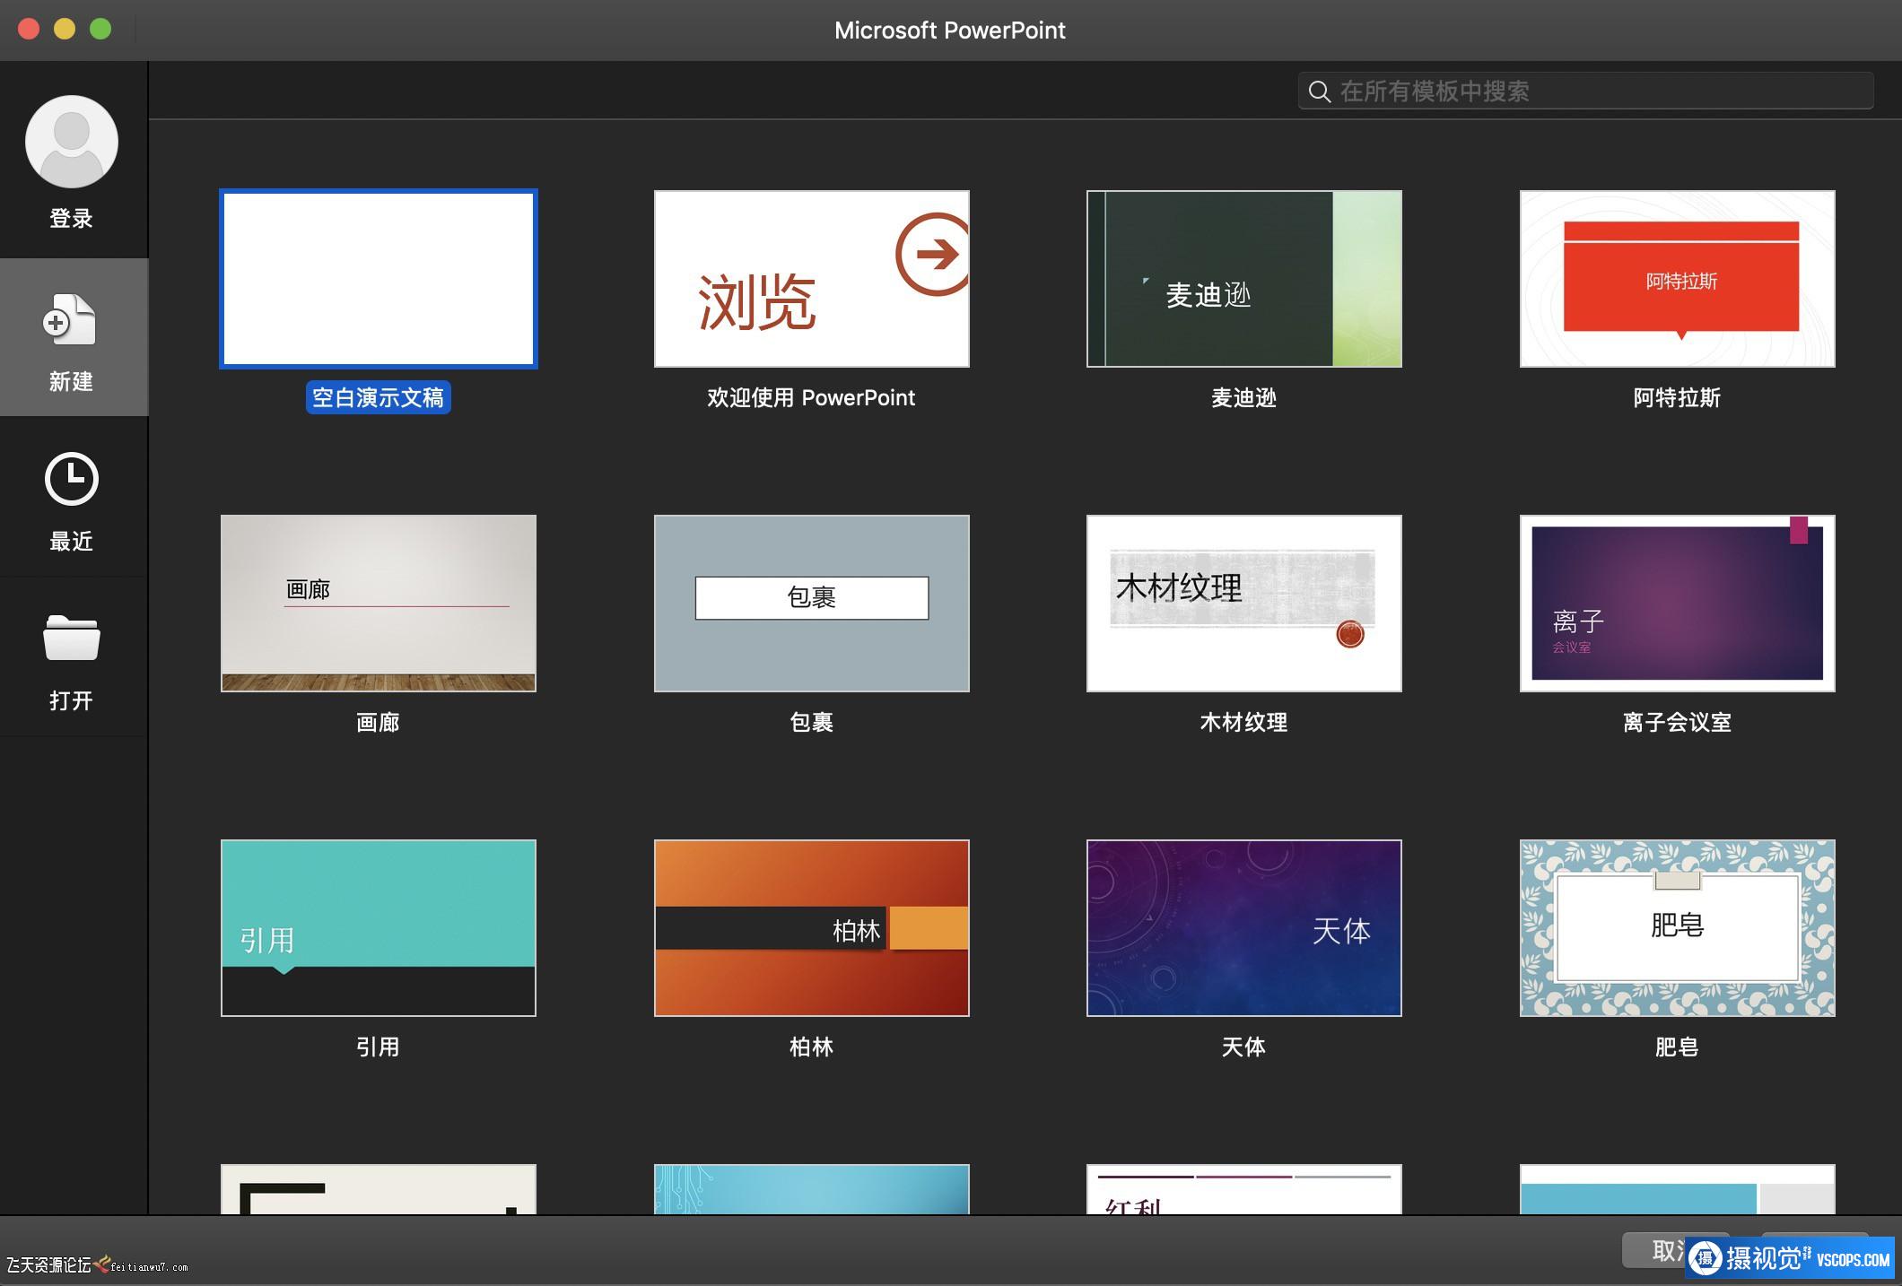This screenshot has width=1902, height=1286.
Task: Pick the Wood Type (木材纹理) template
Action: 1243,603
